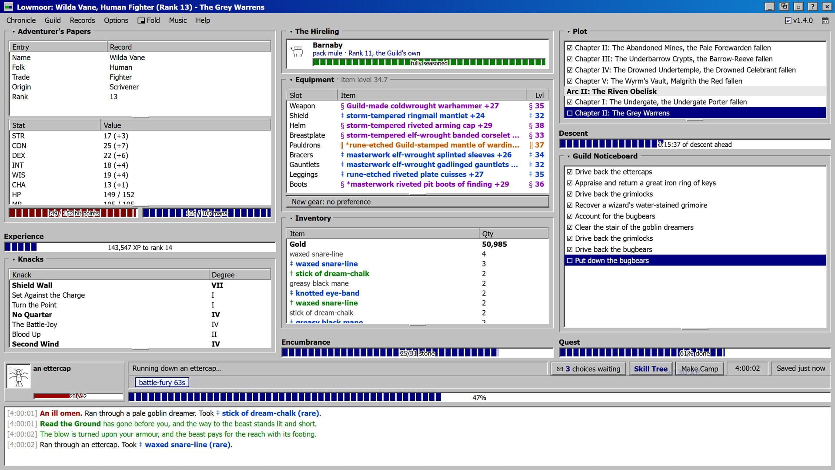The height and width of the screenshot is (470, 835).
Task: Select the Shield Wall knack row
Action: coord(140,285)
